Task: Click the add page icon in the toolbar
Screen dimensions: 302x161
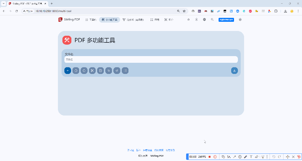Action: tap(67, 71)
